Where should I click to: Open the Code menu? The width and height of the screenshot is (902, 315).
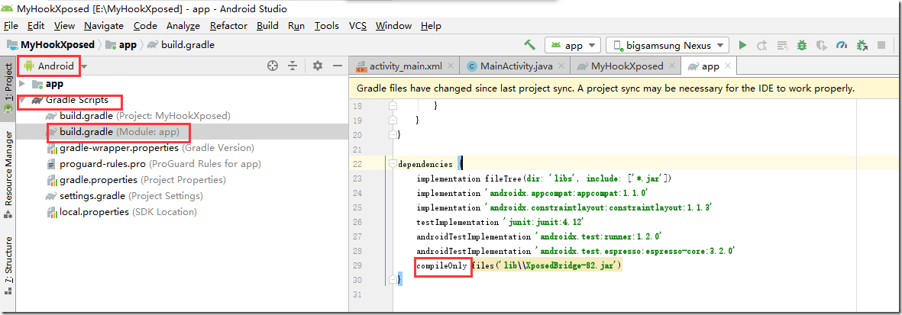(146, 26)
